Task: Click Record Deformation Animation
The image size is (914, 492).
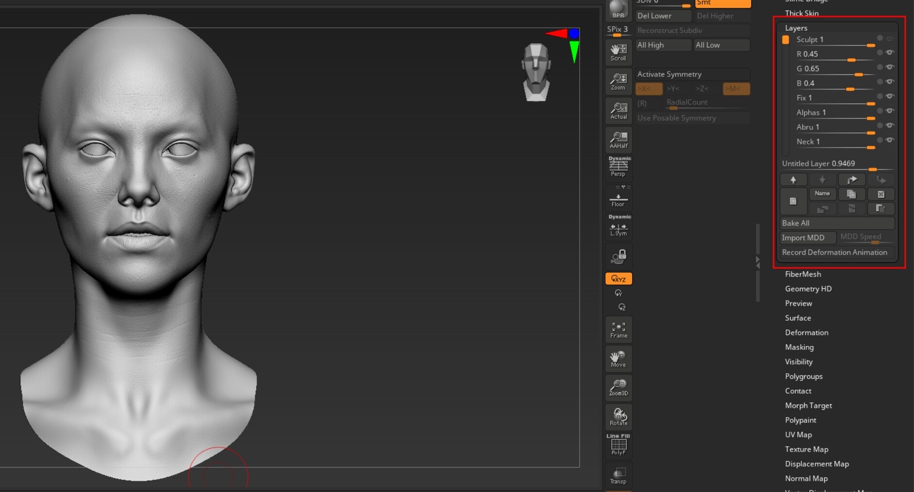Action: tap(837, 252)
